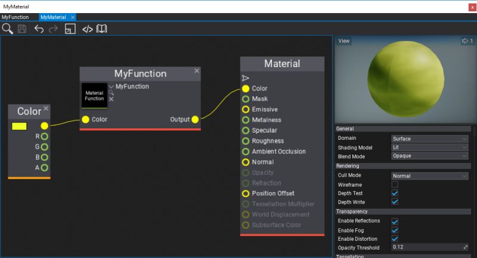477x258 pixels.
Task: Open the View menu in preview
Action: (344, 41)
